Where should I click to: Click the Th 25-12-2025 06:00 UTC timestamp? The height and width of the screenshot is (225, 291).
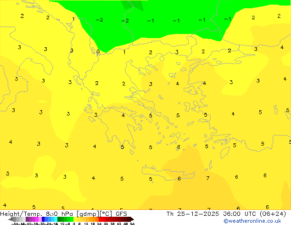pyautogui.click(x=226, y=214)
